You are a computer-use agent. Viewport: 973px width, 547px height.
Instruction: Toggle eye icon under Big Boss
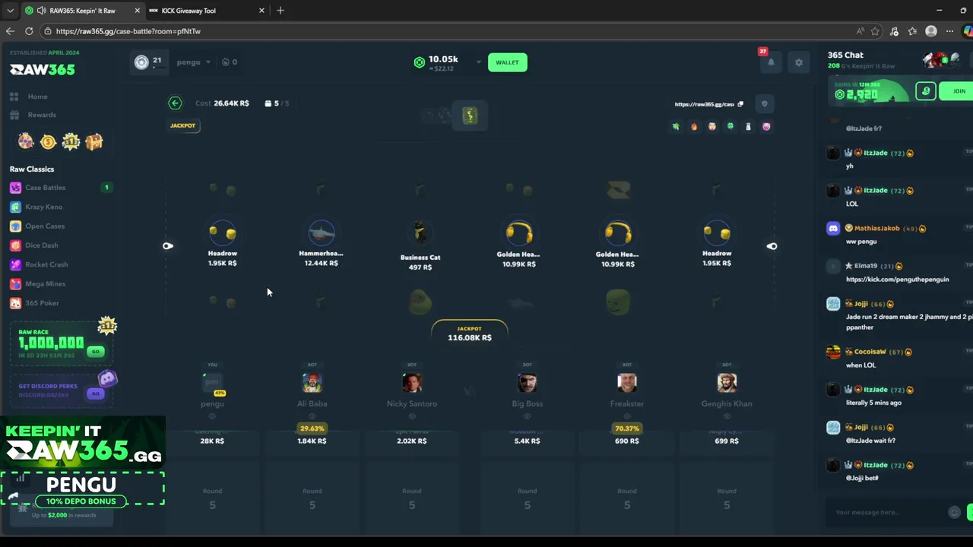[527, 416]
